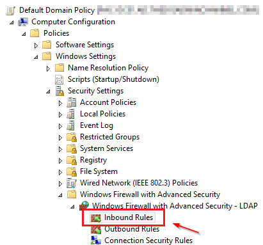Expand the Account Policies node
Viewport: 263px width, 245px height.
point(60,103)
